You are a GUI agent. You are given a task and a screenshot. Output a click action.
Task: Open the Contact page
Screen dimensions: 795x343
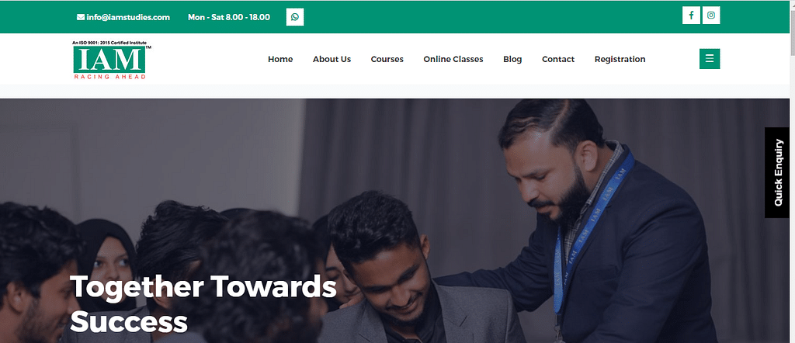pos(557,59)
